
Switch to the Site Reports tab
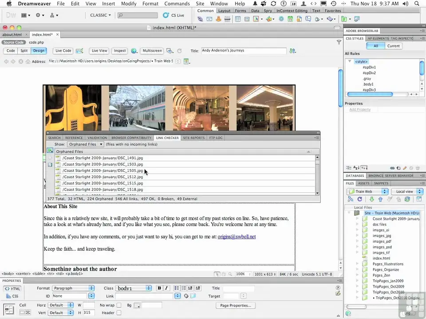coord(194,138)
